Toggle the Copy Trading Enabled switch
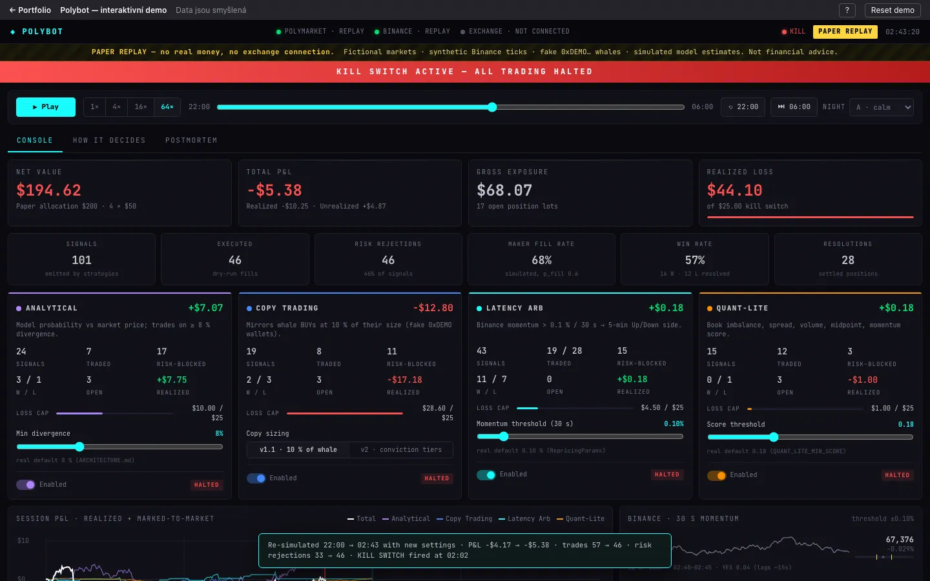 [x=256, y=478]
